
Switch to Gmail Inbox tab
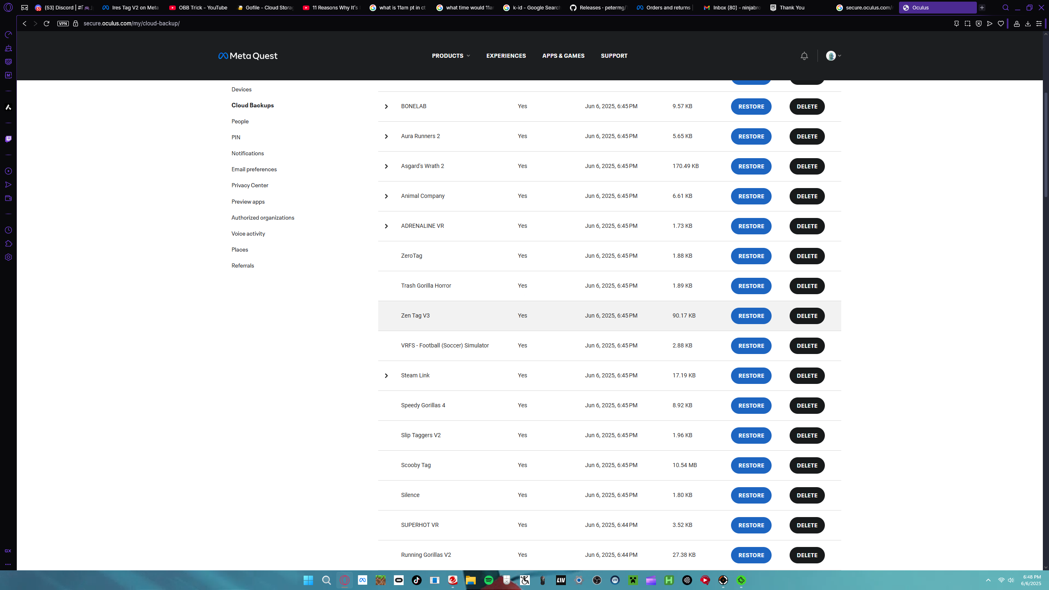pos(732,8)
